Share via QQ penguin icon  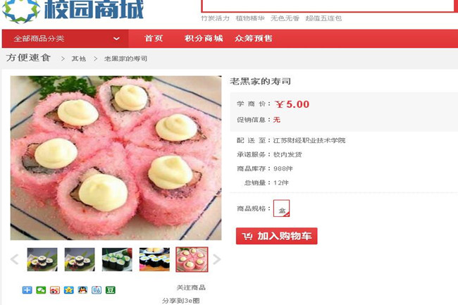point(82,290)
